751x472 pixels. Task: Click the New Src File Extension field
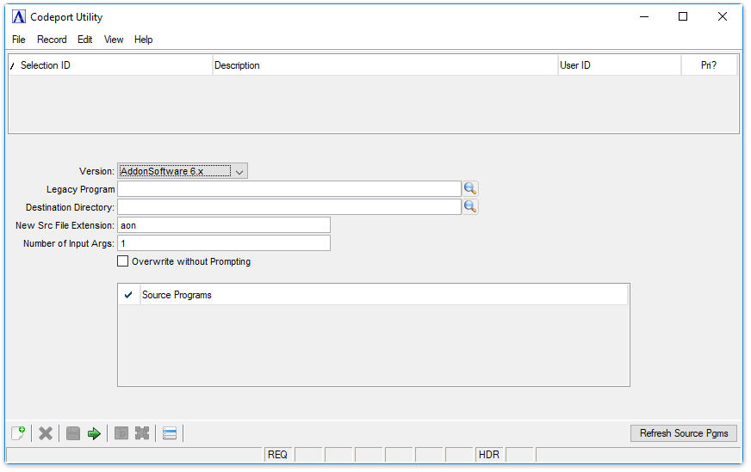[x=224, y=225]
